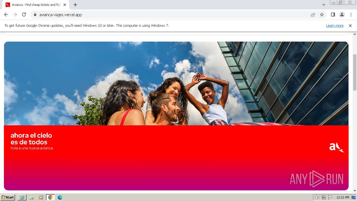This screenshot has height=201, width=357.
Task: Open a new tab with plus button
Action: pos(75,5)
